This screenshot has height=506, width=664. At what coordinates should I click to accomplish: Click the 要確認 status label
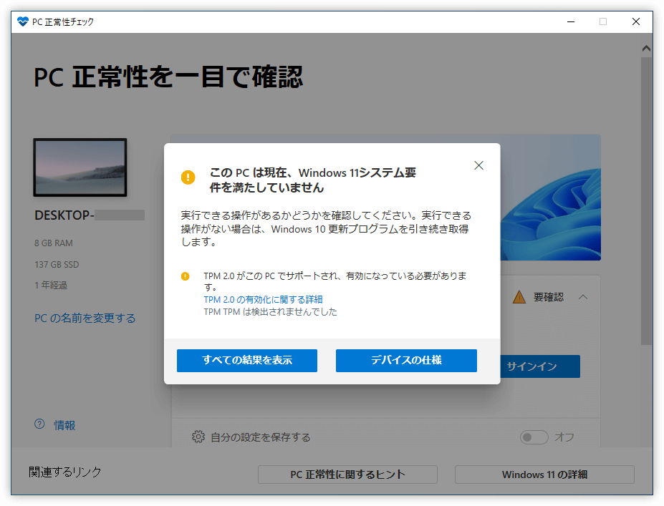[549, 297]
